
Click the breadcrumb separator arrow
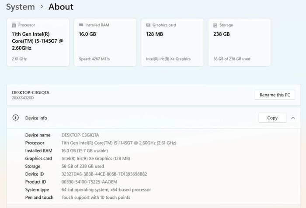tap(42, 7)
